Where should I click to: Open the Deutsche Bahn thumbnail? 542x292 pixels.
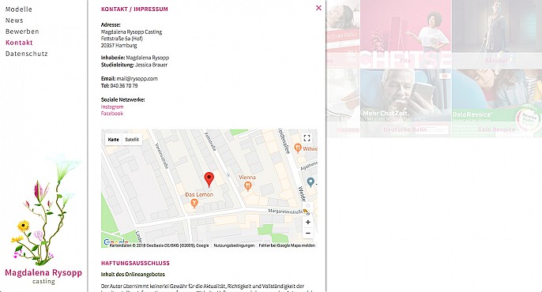(405, 103)
